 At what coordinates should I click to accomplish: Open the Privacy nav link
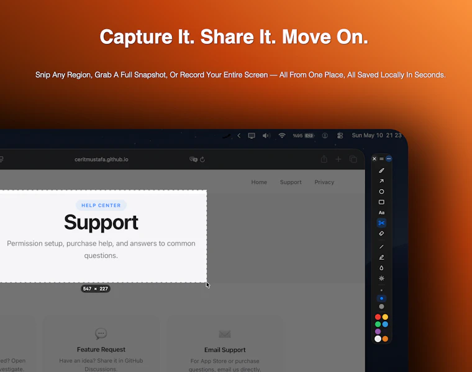324,182
